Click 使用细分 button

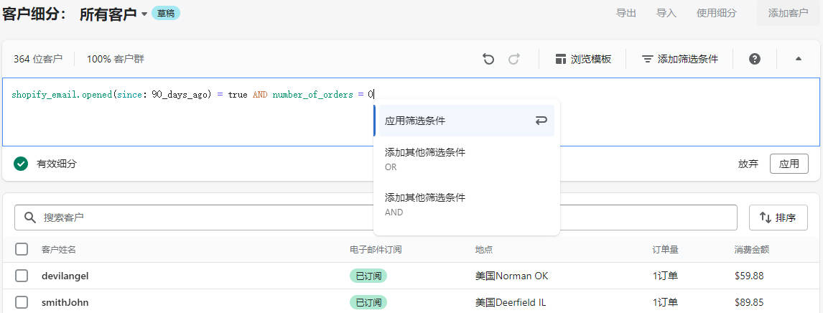click(x=717, y=13)
